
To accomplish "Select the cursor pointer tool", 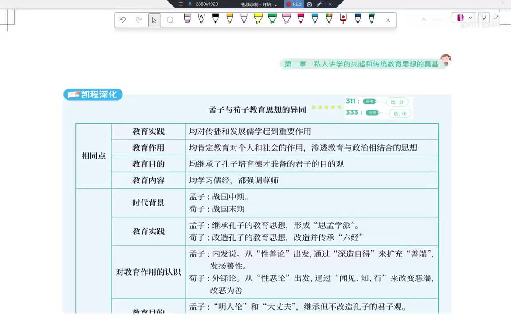I will 154,20.
